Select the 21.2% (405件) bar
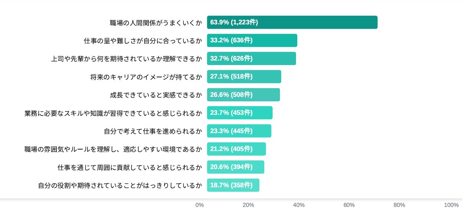 236,149
